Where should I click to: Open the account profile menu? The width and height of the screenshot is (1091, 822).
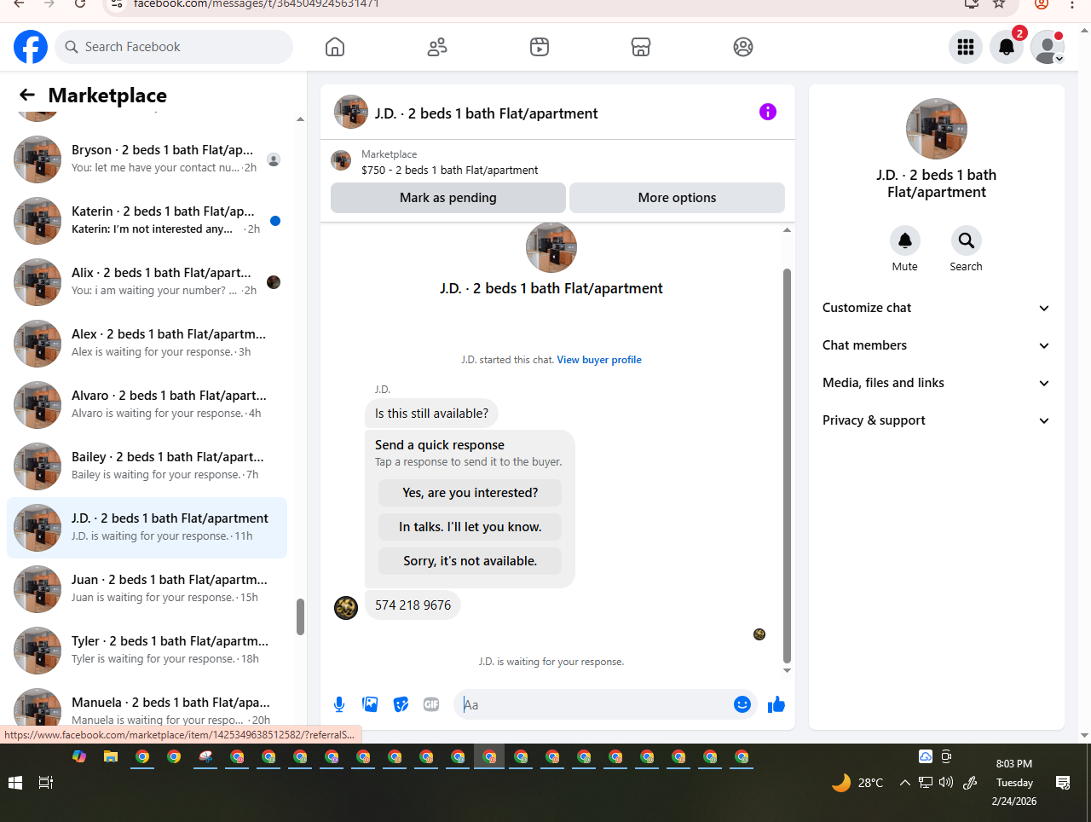point(1048,47)
